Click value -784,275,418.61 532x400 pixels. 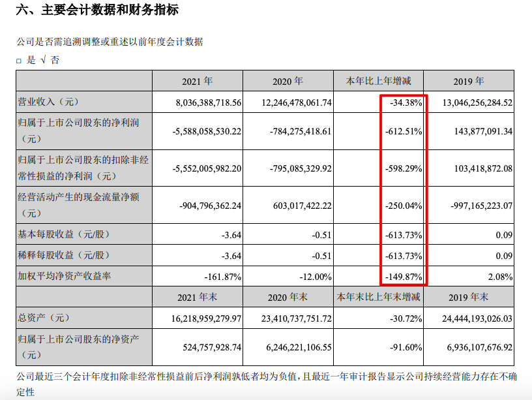(301, 131)
